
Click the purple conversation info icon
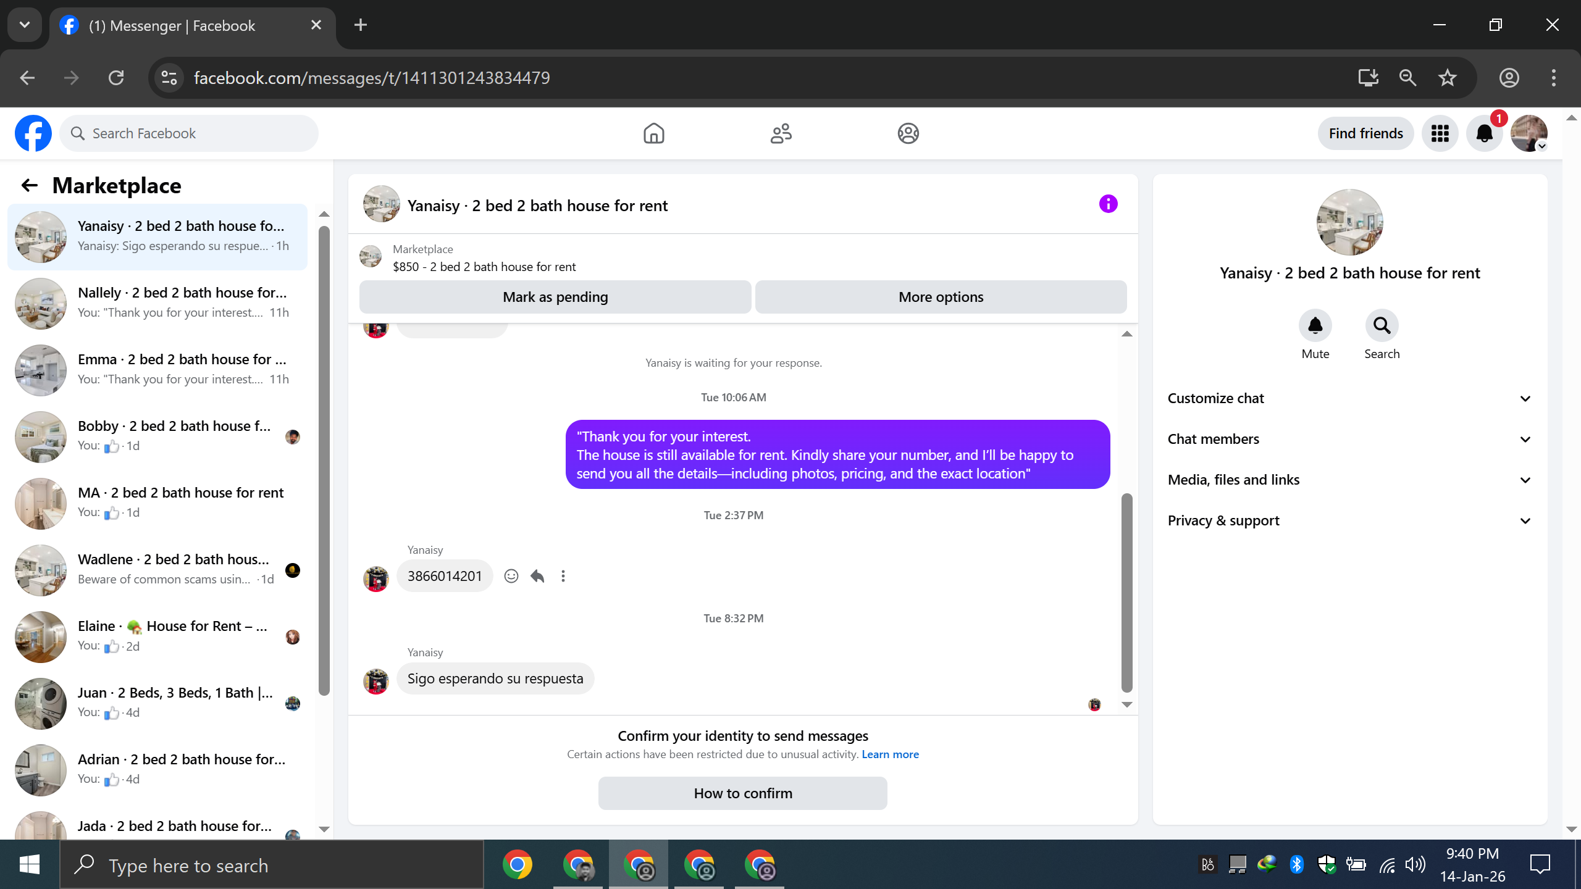click(1108, 204)
